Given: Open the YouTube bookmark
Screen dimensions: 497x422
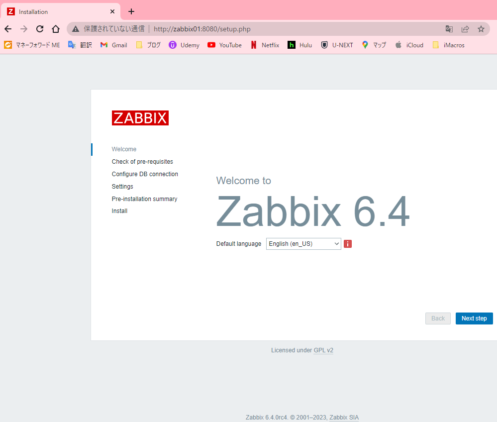Looking at the screenshot, I should (224, 45).
